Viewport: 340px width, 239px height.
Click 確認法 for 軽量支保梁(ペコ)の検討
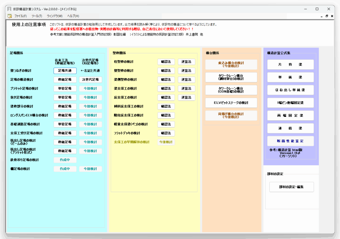[166, 124]
